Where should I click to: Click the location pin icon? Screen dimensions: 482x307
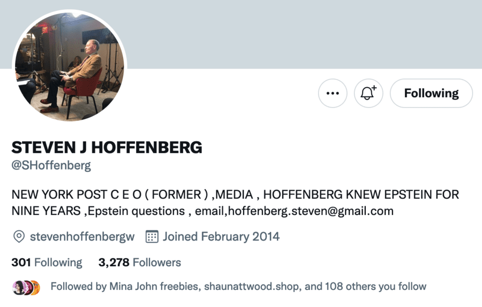click(x=19, y=236)
